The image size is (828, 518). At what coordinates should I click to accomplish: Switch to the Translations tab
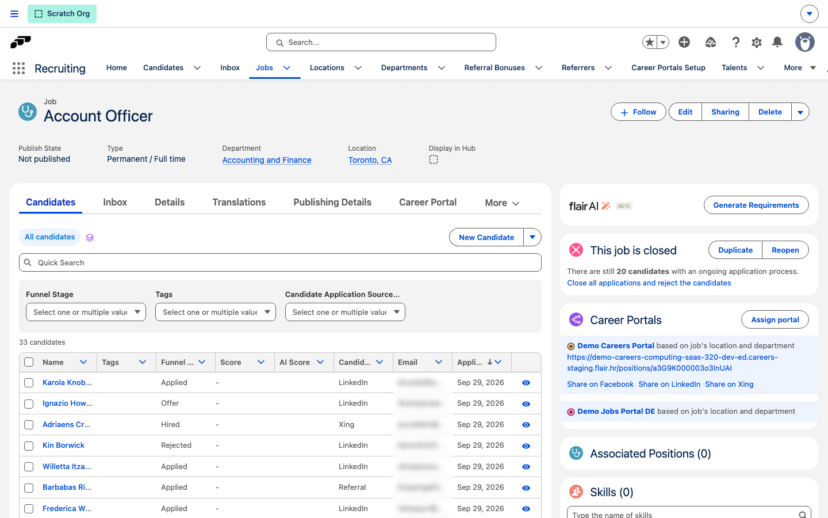(x=239, y=203)
